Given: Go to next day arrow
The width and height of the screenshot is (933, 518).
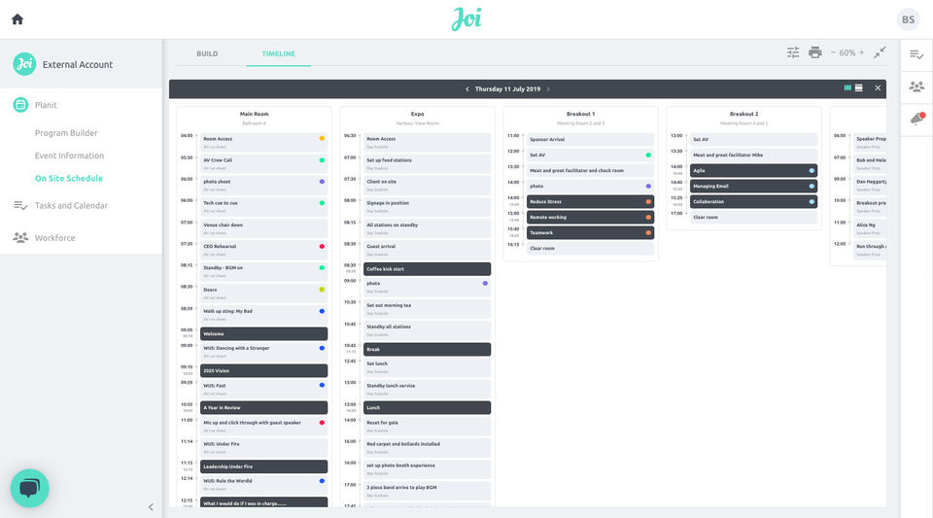Looking at the screenshot, I should [548, 89].
